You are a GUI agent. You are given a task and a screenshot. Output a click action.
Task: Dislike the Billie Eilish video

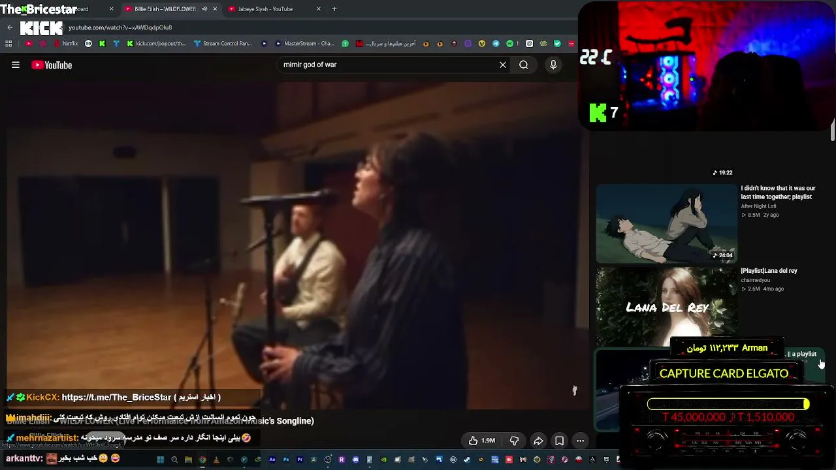point(514,441)
